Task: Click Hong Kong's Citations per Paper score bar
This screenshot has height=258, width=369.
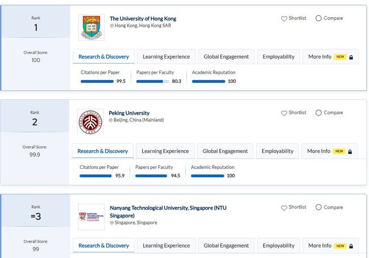Action: (x=97, y=81)
